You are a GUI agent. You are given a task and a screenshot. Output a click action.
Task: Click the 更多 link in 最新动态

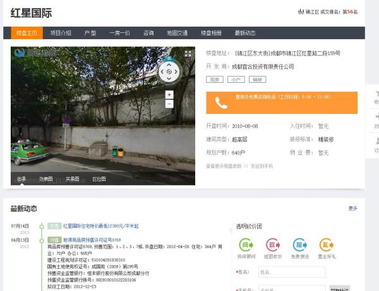(352, 208)
